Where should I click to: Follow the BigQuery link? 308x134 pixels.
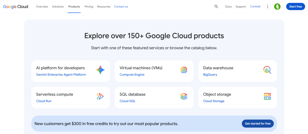pos(210,75)
